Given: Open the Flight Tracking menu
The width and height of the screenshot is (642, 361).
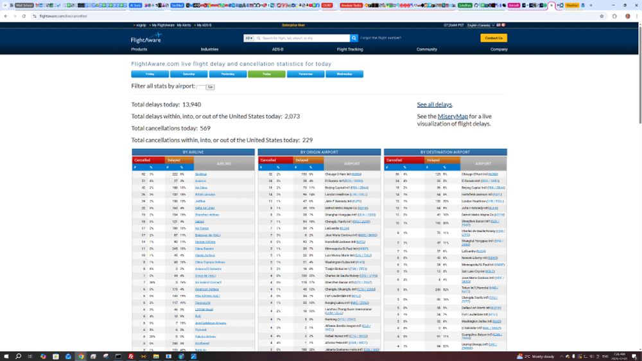Looking at the screenshot, I should [350, 49].
